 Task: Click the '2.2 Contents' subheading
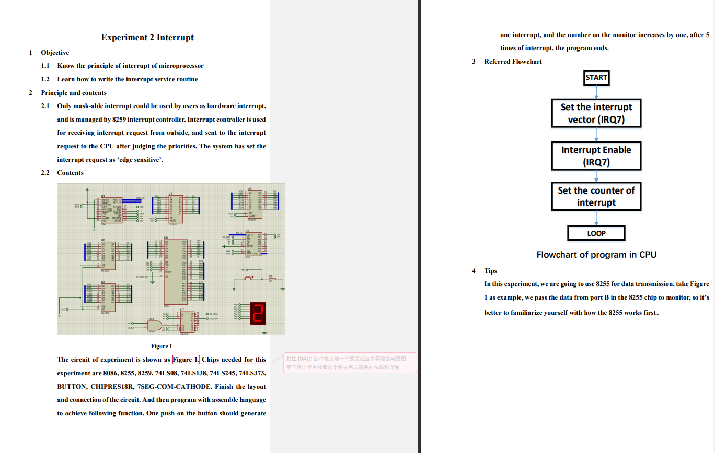[x=62, y=173]
